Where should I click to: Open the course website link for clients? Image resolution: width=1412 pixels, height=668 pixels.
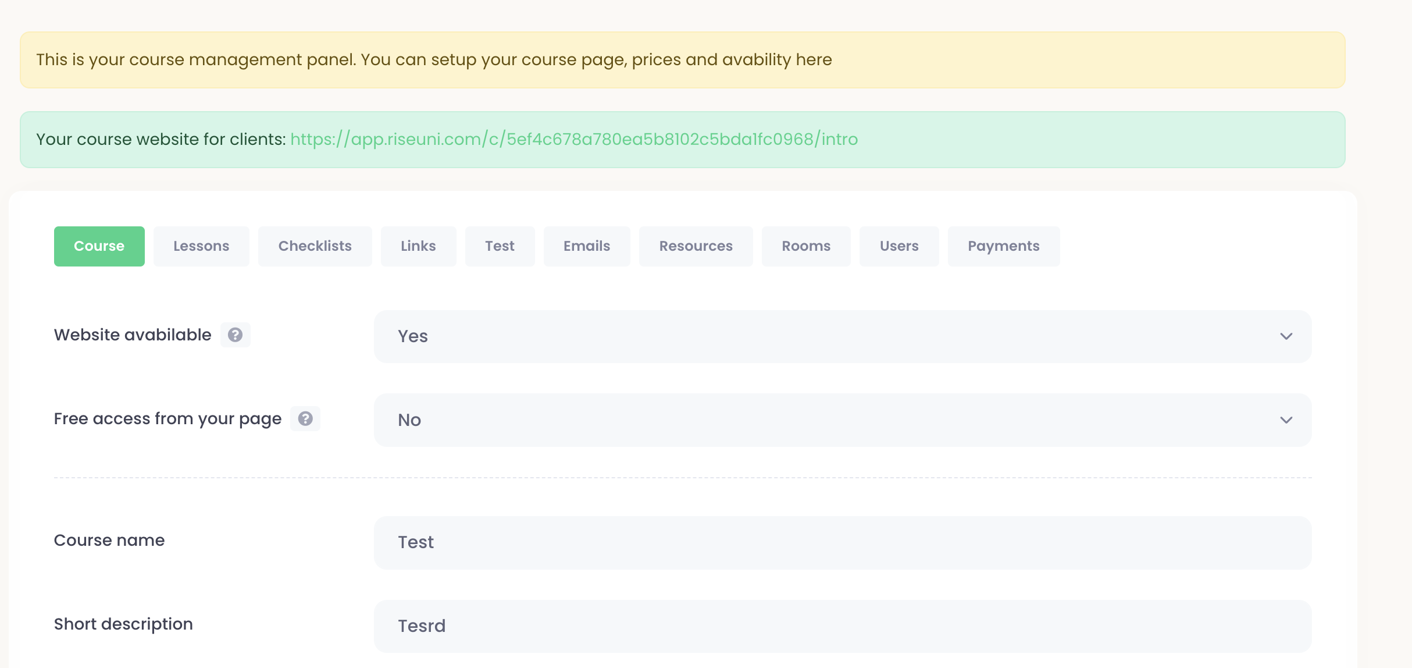tap(574, 140)
